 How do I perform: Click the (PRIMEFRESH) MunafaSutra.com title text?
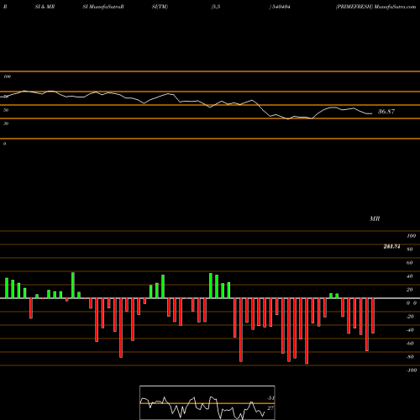375,7
